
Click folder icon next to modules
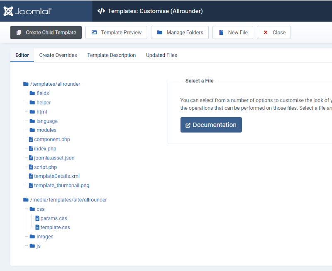(32, 130)
